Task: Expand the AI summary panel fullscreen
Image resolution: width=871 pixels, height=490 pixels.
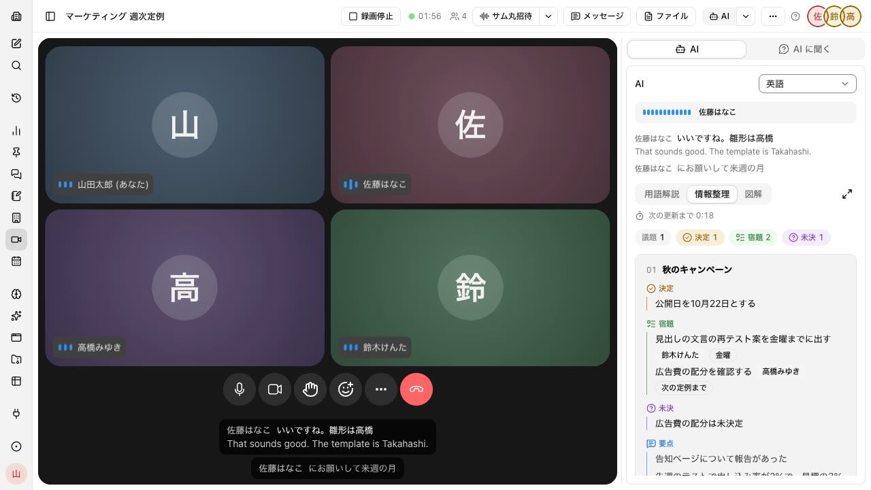Action: coord(847,194)
